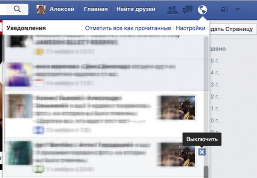Click Отметить все как прочитанные link

pyautogui.click(x=127, y=28)
